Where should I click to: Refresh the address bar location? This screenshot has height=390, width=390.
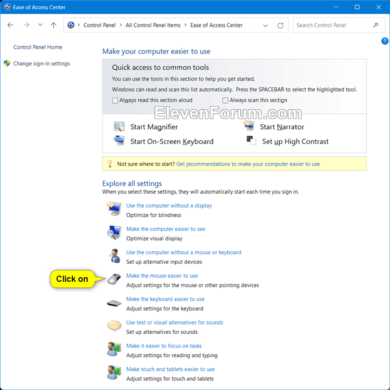(280, 25)
